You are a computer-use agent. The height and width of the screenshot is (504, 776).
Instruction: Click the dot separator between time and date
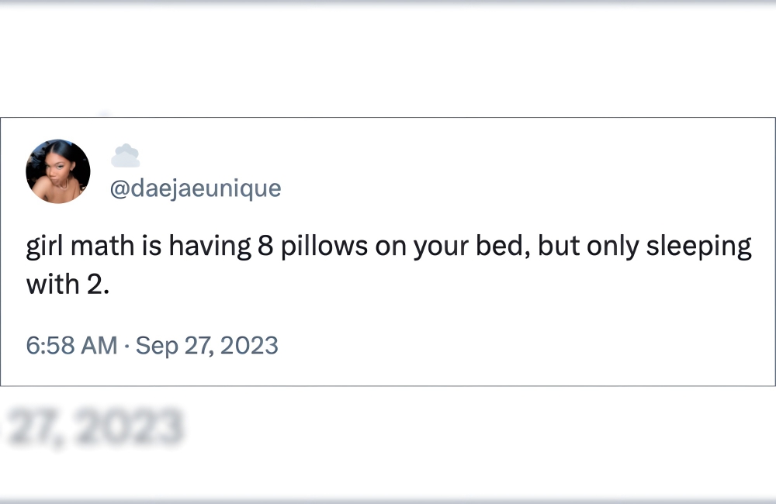(126, 345)
